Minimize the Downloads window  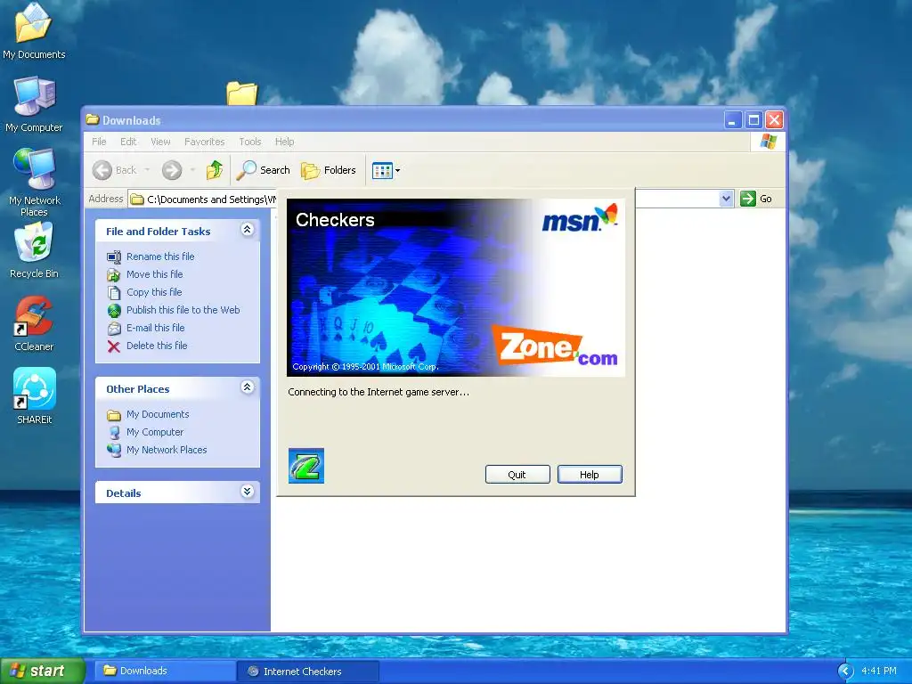[x=732, y=120]
